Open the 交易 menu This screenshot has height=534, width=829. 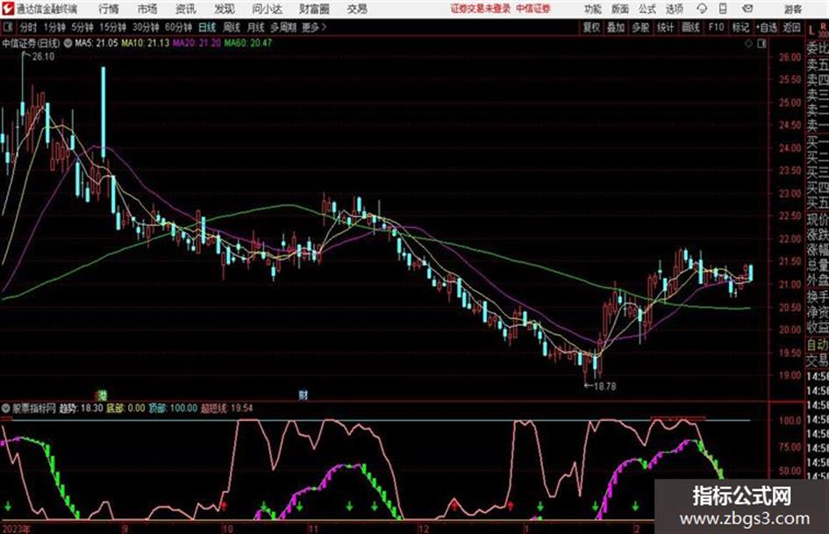click(x=357, y=9)
